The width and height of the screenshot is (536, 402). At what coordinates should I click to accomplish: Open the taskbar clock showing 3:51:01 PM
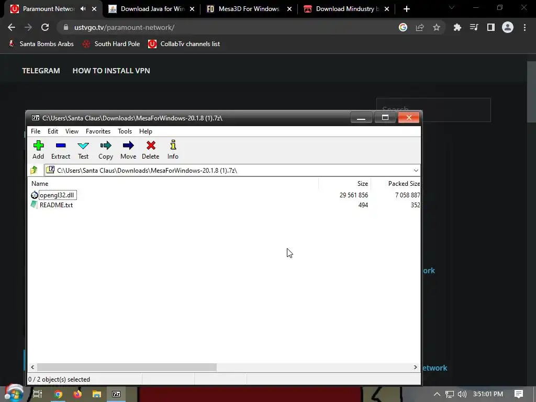click(x=488, y=394)
